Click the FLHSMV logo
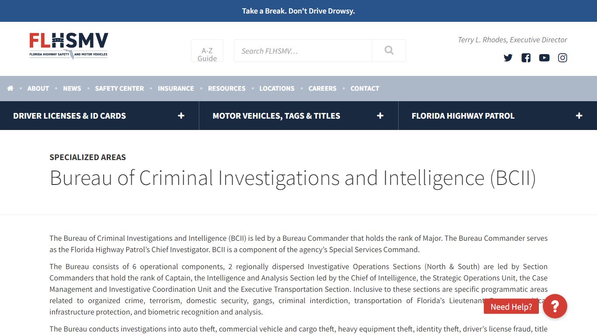597x335 pixels. [69, 46]
